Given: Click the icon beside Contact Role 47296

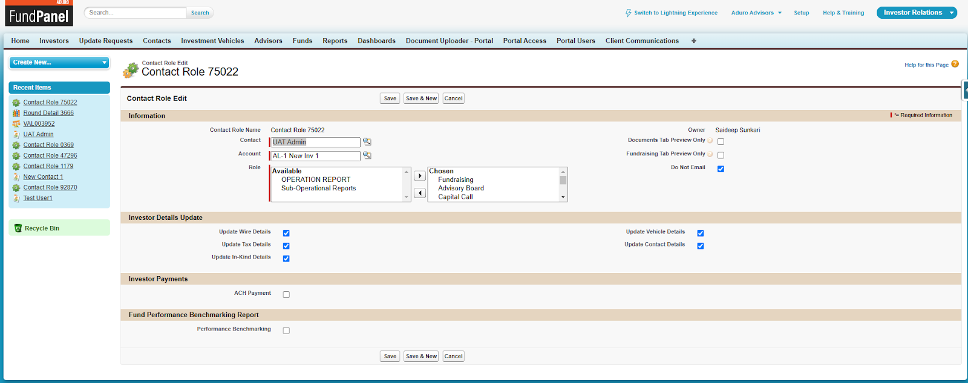Looking at the screenshot, I should tap(16, 156).
